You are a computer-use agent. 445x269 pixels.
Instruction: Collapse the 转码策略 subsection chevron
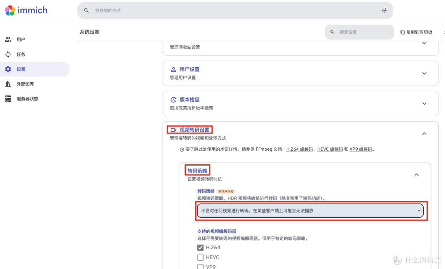click(417, 175)
